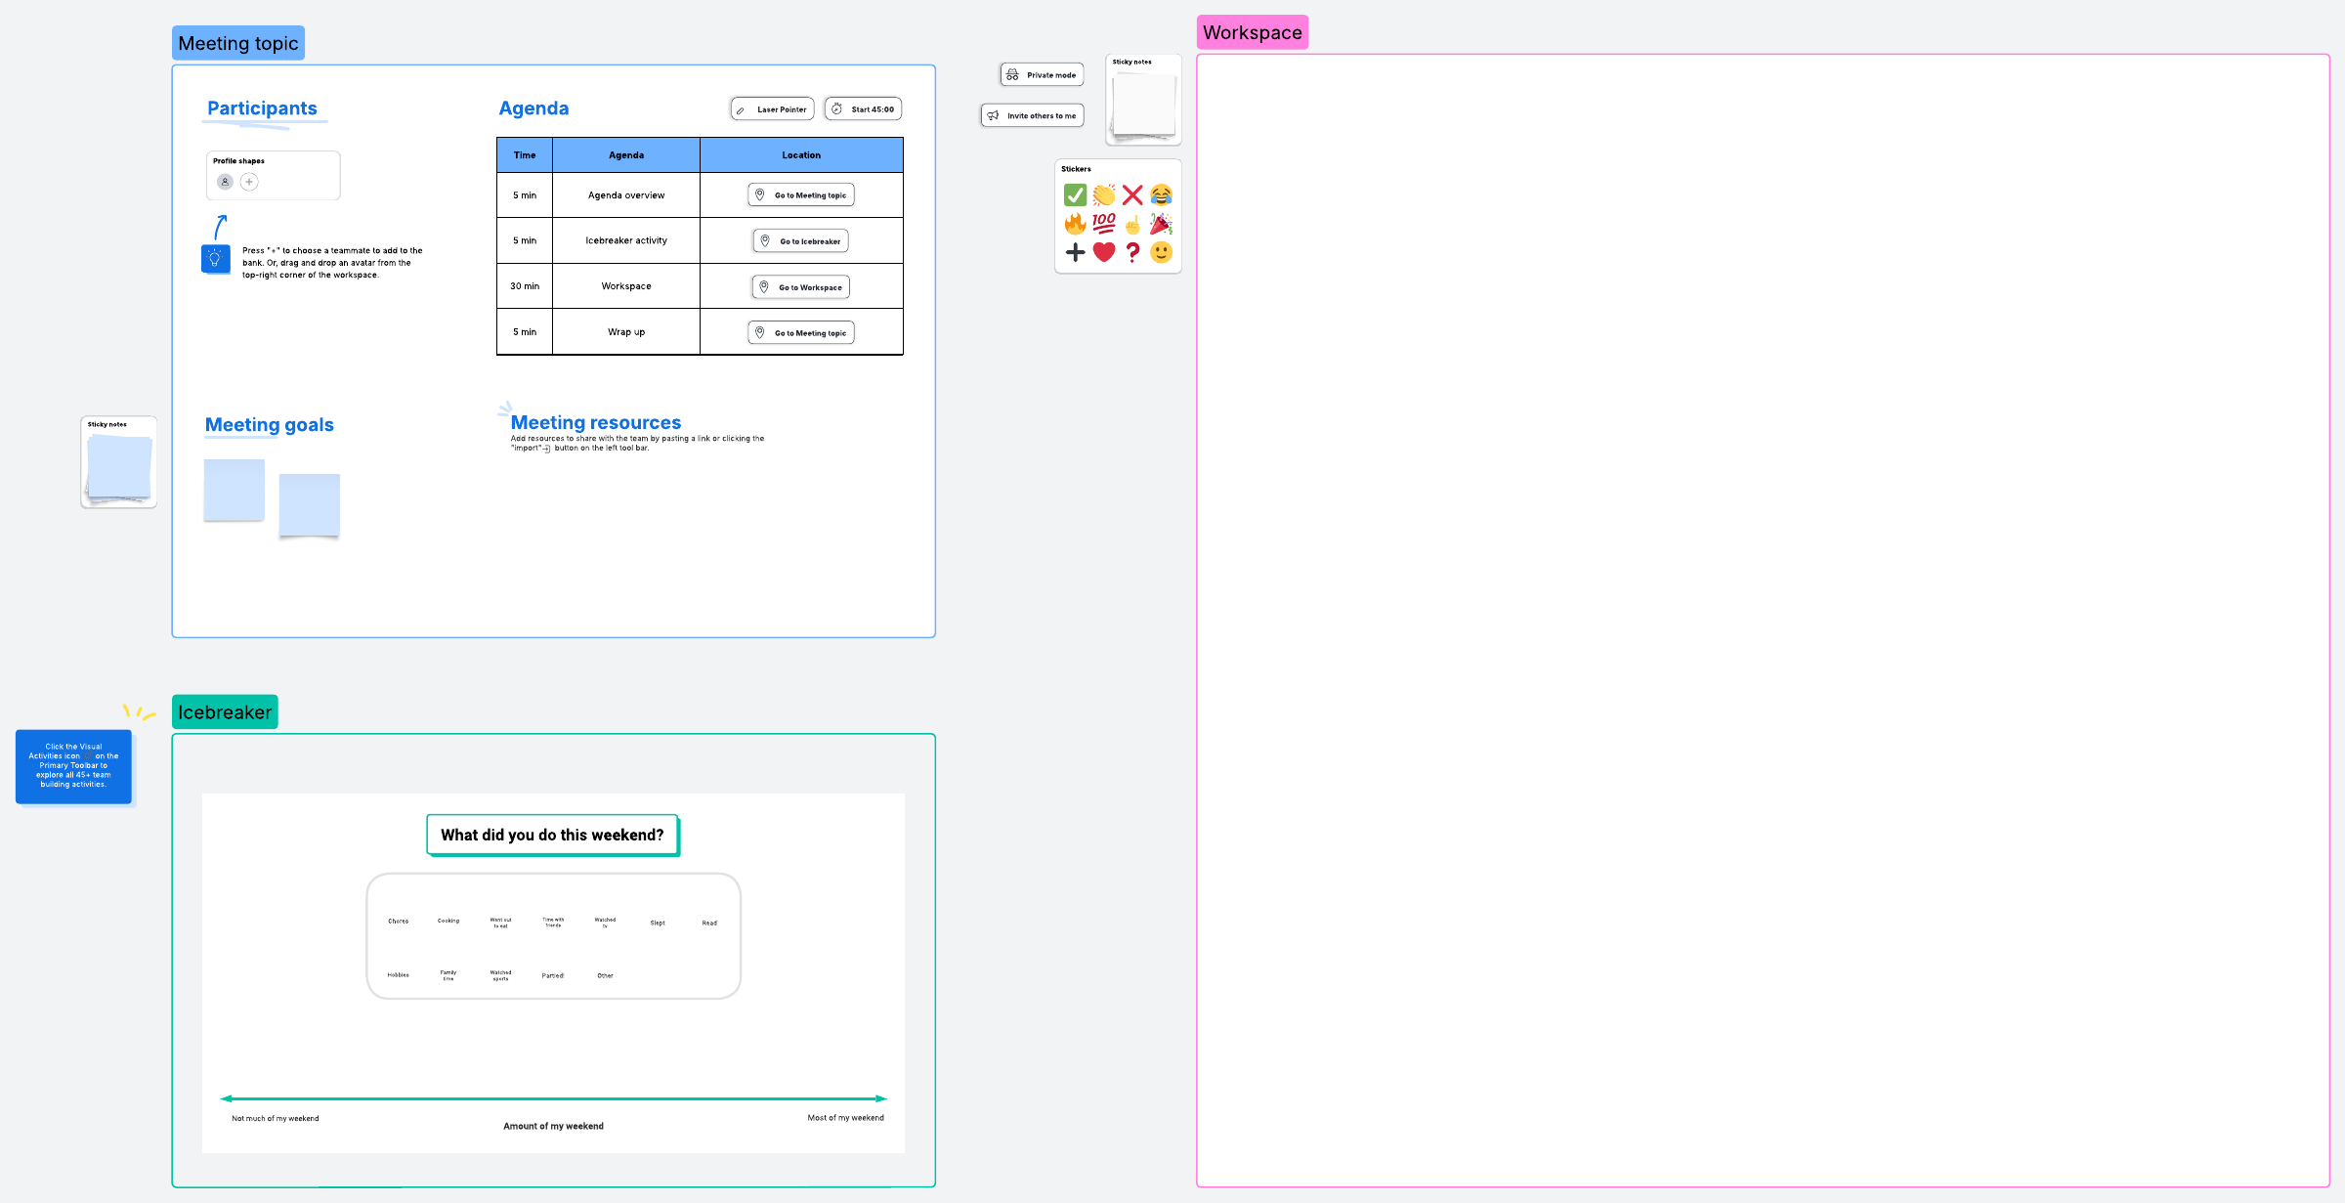Select the Icebreaker frame label
Image resolution: width=2345 pixels, height=1203 pixels.
(225, 712)
